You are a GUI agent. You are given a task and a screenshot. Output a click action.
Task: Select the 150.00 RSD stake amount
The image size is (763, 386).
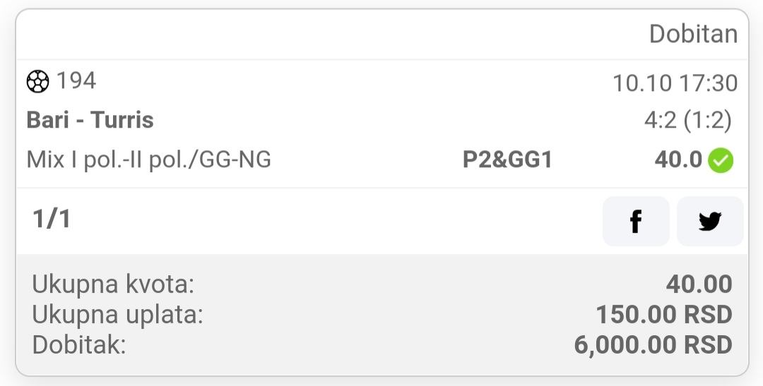click(663, 315)
